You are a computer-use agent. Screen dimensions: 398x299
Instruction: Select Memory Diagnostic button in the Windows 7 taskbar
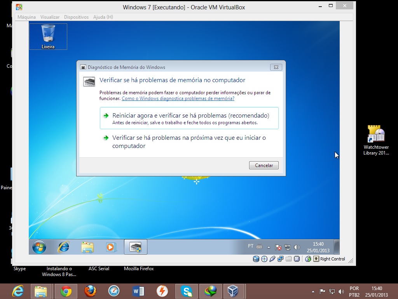pyautogui.click(x=136, y=247)
